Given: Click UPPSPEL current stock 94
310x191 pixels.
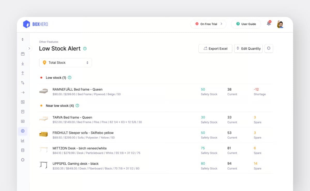Looking at the screenshot, I should 229,164.
